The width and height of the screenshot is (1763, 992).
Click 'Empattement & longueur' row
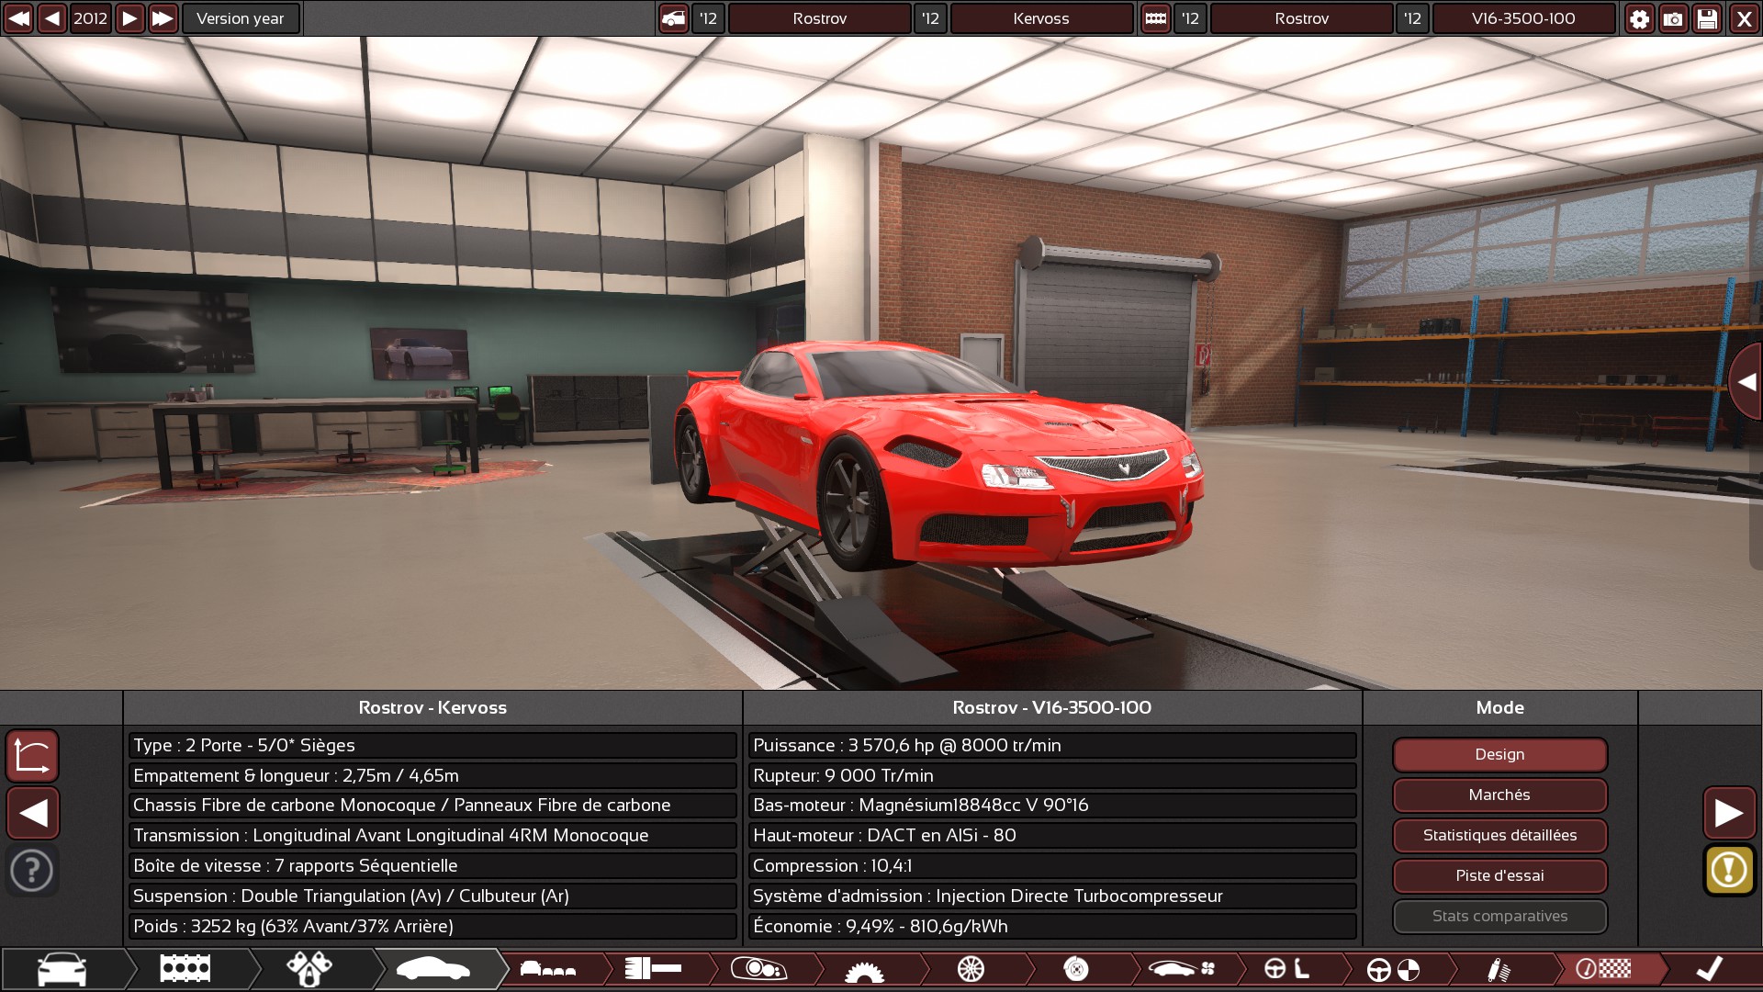click(432, 775)
